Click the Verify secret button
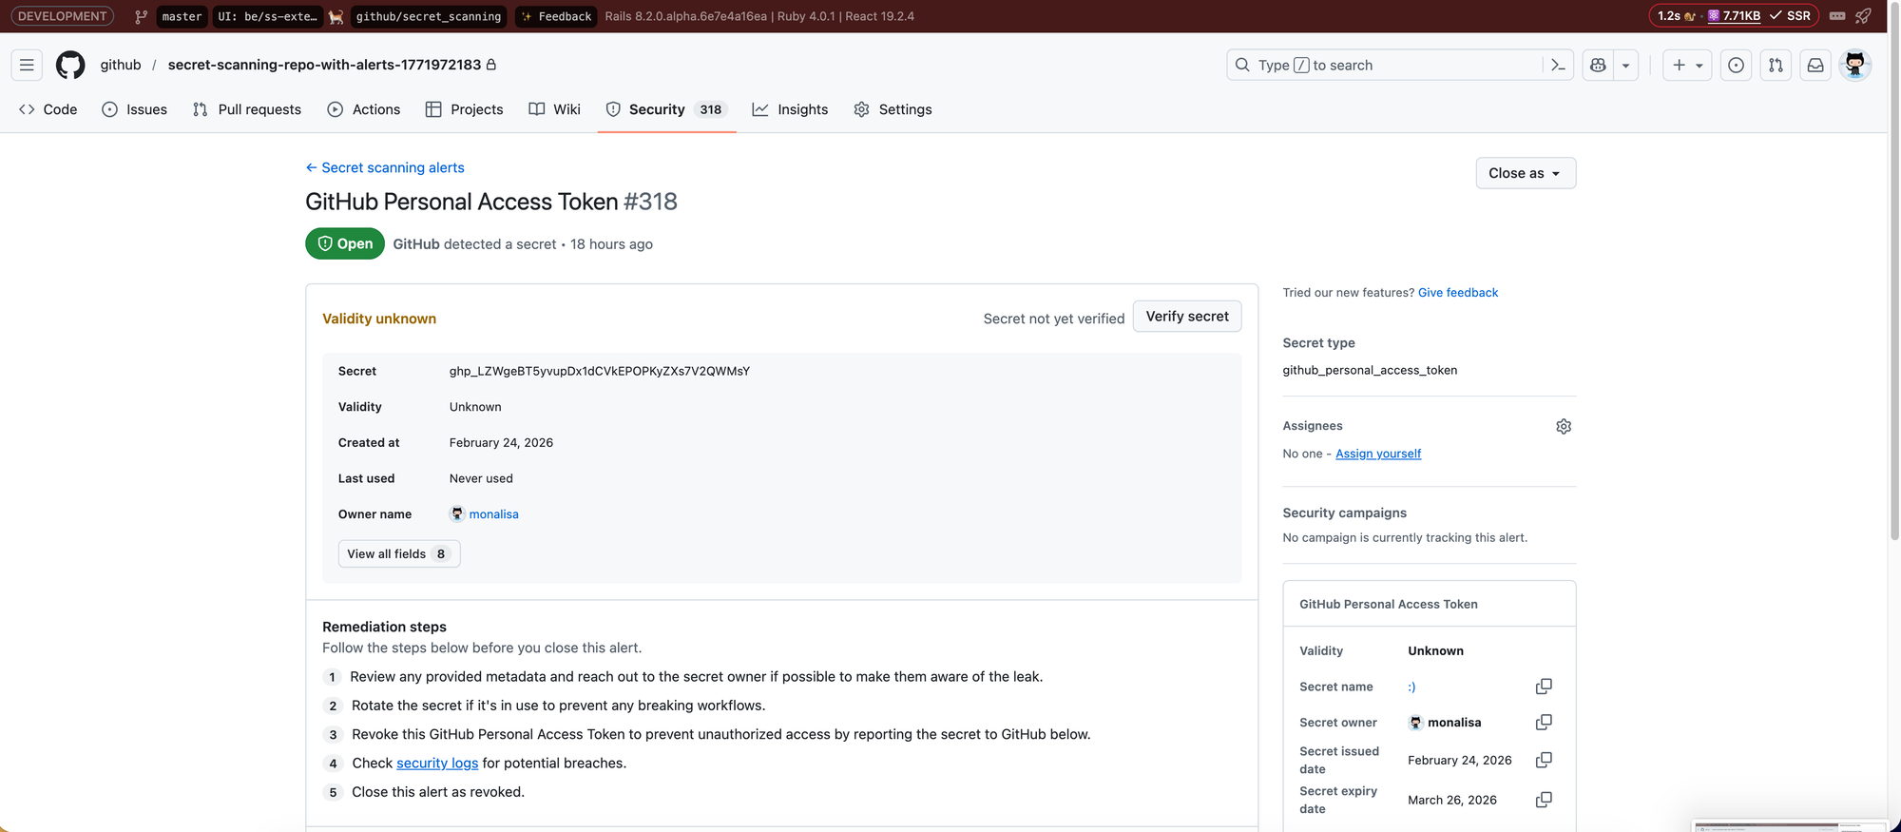The image size is (1901, 832). coord(1187,316)
